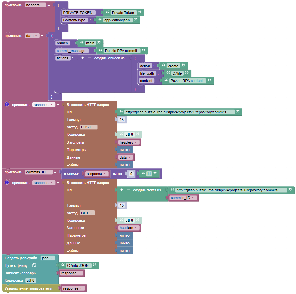Viewport: 296px width, 294px height.
Task: Click the minus icon in 'создать список из'
Action: click(x=90, y=58)
